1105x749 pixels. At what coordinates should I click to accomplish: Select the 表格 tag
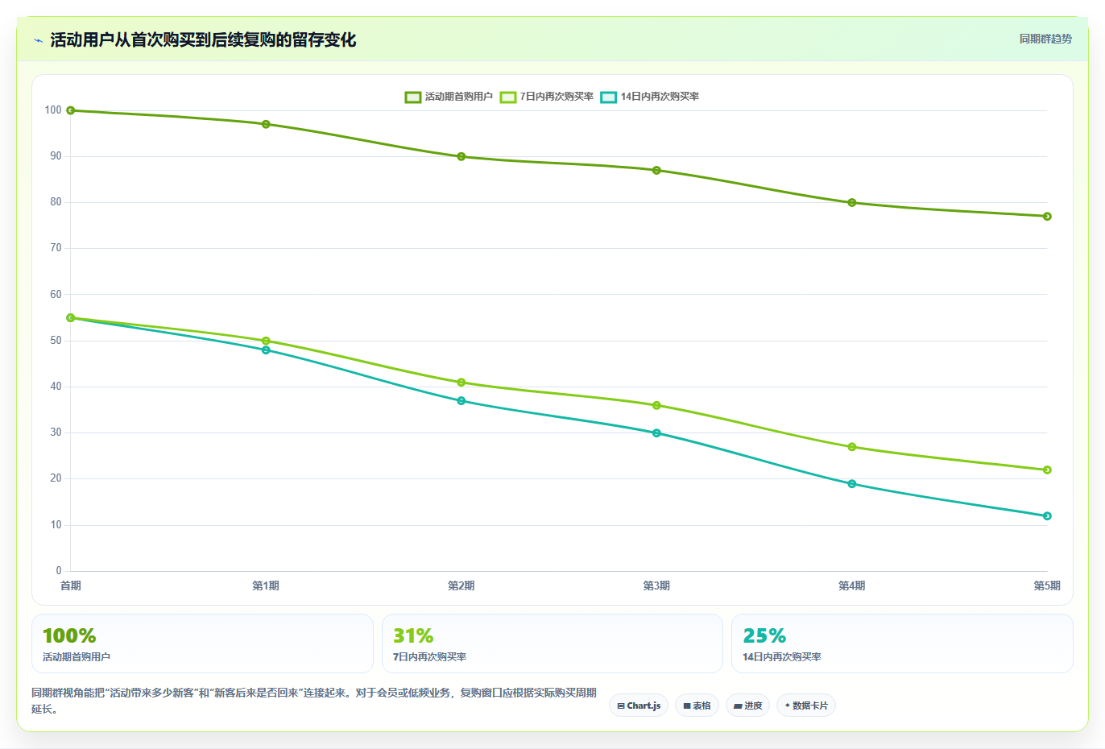(x=697, y=706)
